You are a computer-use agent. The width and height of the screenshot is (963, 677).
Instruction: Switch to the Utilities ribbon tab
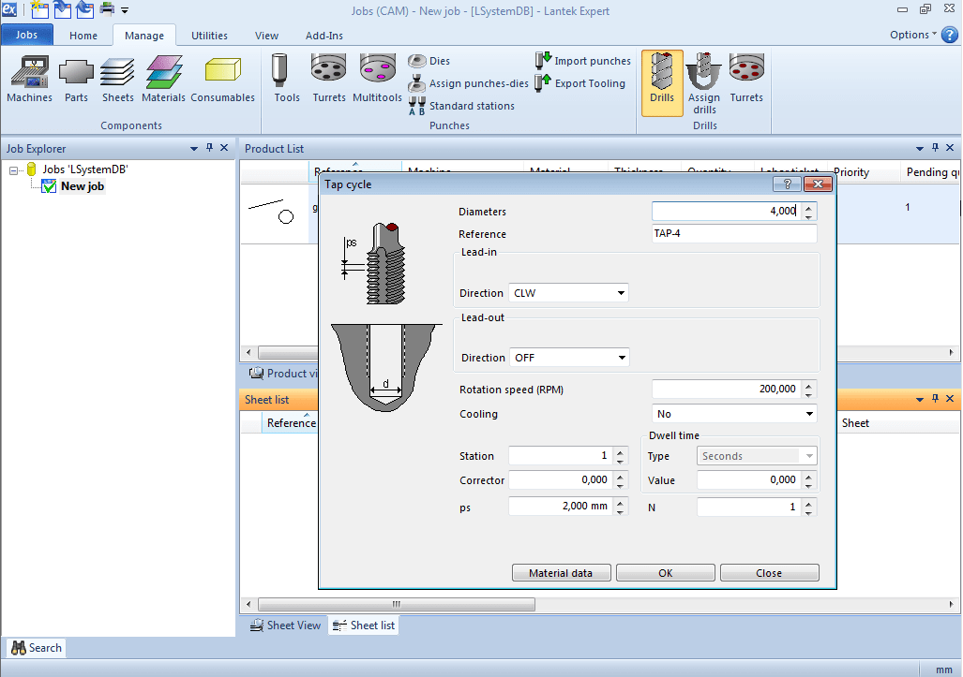coord(209,36)
